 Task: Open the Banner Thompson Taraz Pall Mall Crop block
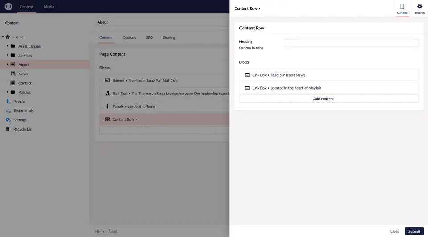[x=164, y=81]
